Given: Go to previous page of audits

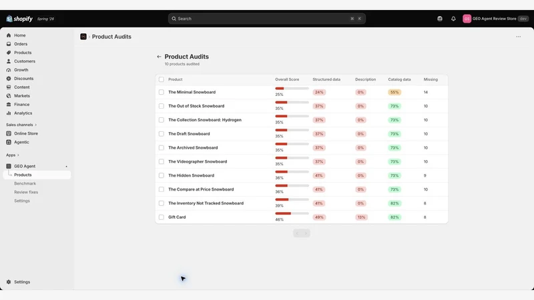Looking at the screenshot, I should [297, 233].
